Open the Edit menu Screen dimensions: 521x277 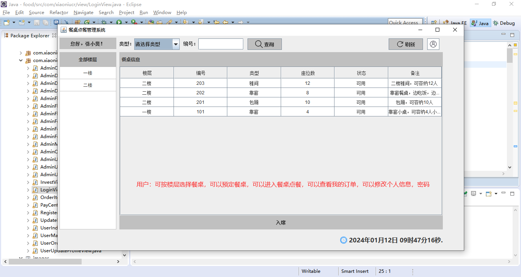click(19, 12)
